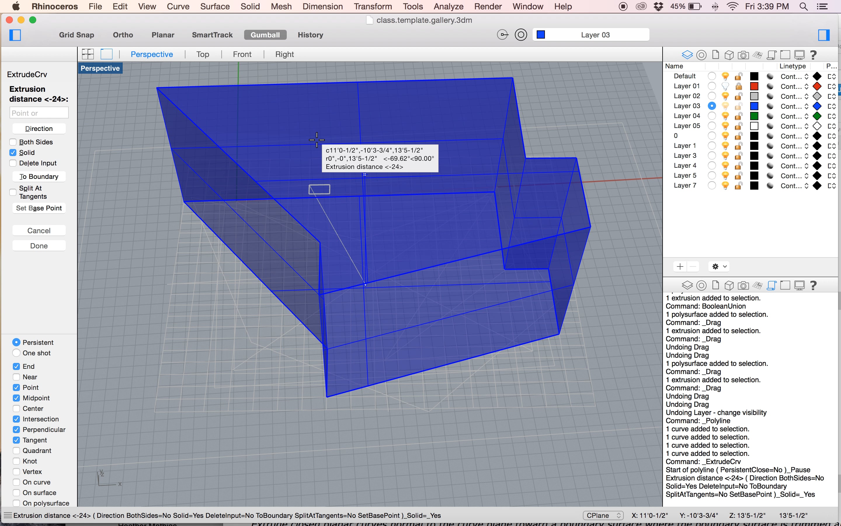Open the CPlane coordinate dropdown
The width and height of the screenshot is (841, 526).
point(603,515)
